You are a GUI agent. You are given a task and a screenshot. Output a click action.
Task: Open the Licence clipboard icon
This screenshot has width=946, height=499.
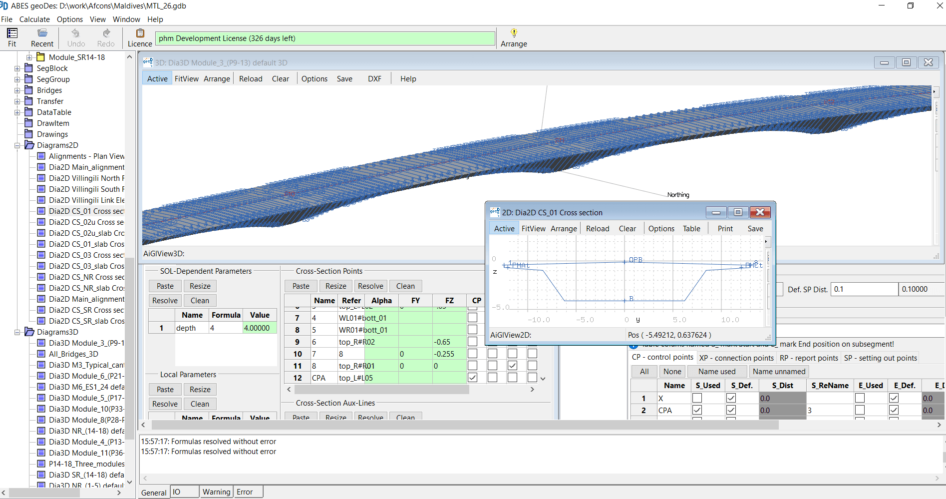(140, 33)
